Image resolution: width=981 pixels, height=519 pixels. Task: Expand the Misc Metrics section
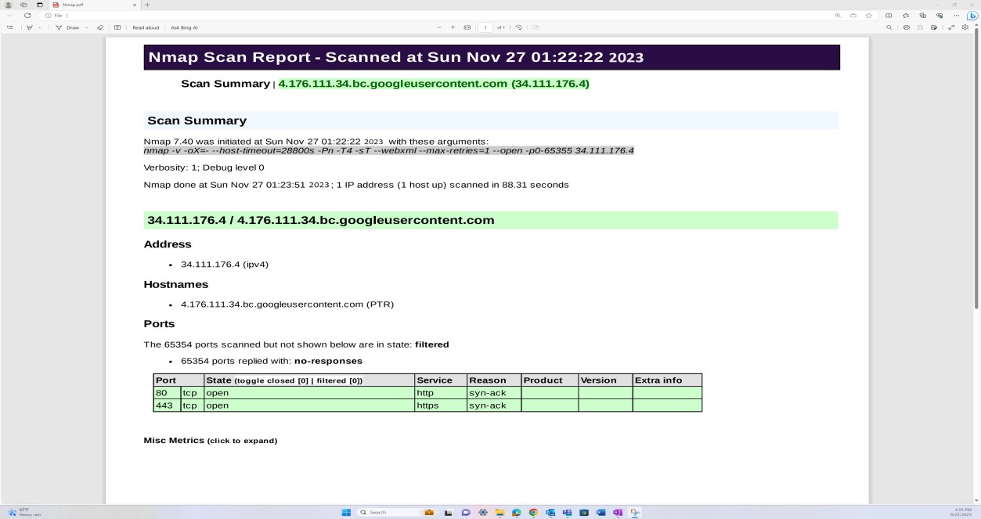coord(210,440)
